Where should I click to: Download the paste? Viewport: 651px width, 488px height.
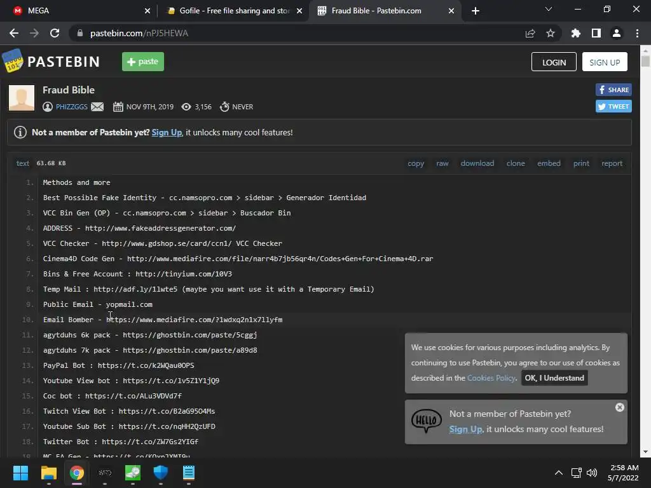pyautogui.click(x=477, y=163)
